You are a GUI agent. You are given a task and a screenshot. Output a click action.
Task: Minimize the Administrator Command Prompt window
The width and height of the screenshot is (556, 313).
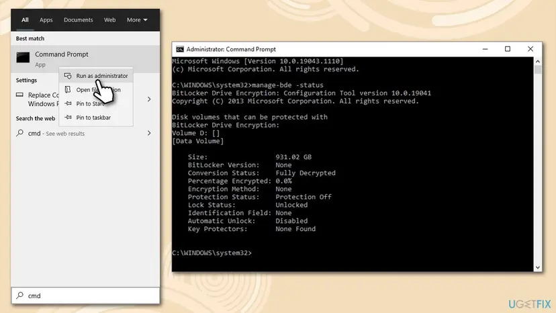click(485, 49)
